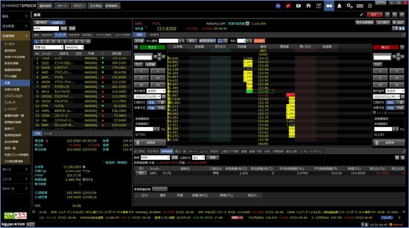Image resolution: width=409 pixels, height=228 pixels.
Task: Click the add-window plus icon
Action: pyautogui.click(x=319, y=6)
